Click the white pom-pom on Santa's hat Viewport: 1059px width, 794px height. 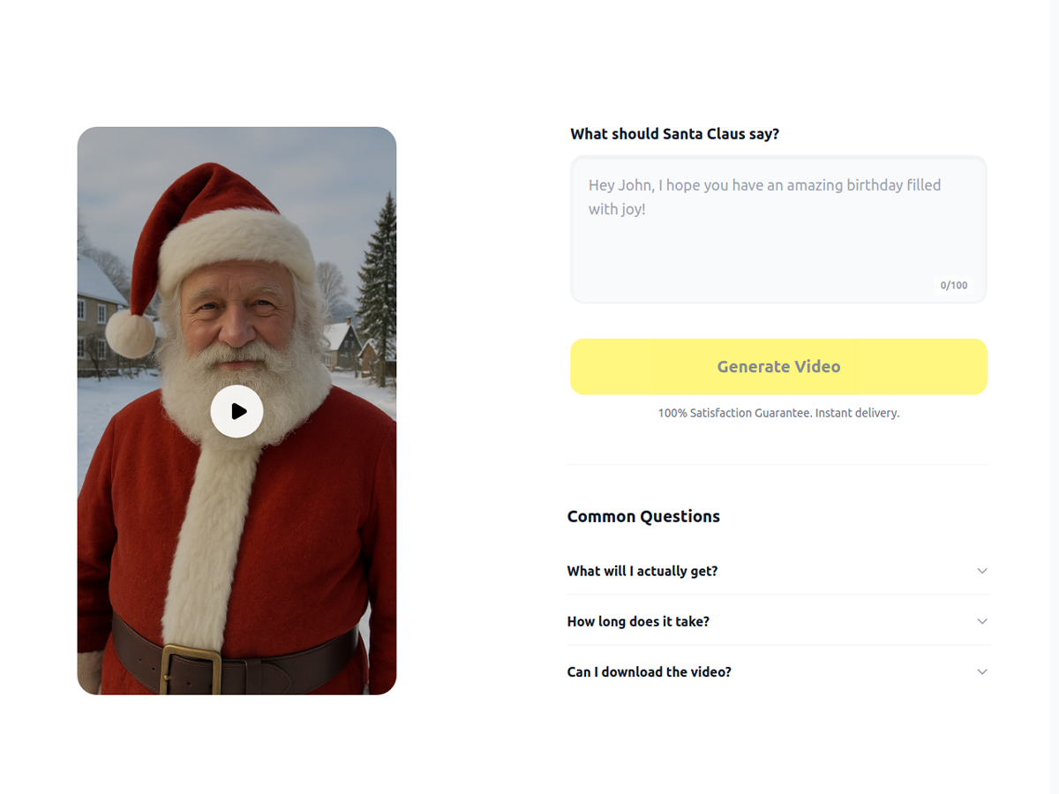(x=131, y=333)
